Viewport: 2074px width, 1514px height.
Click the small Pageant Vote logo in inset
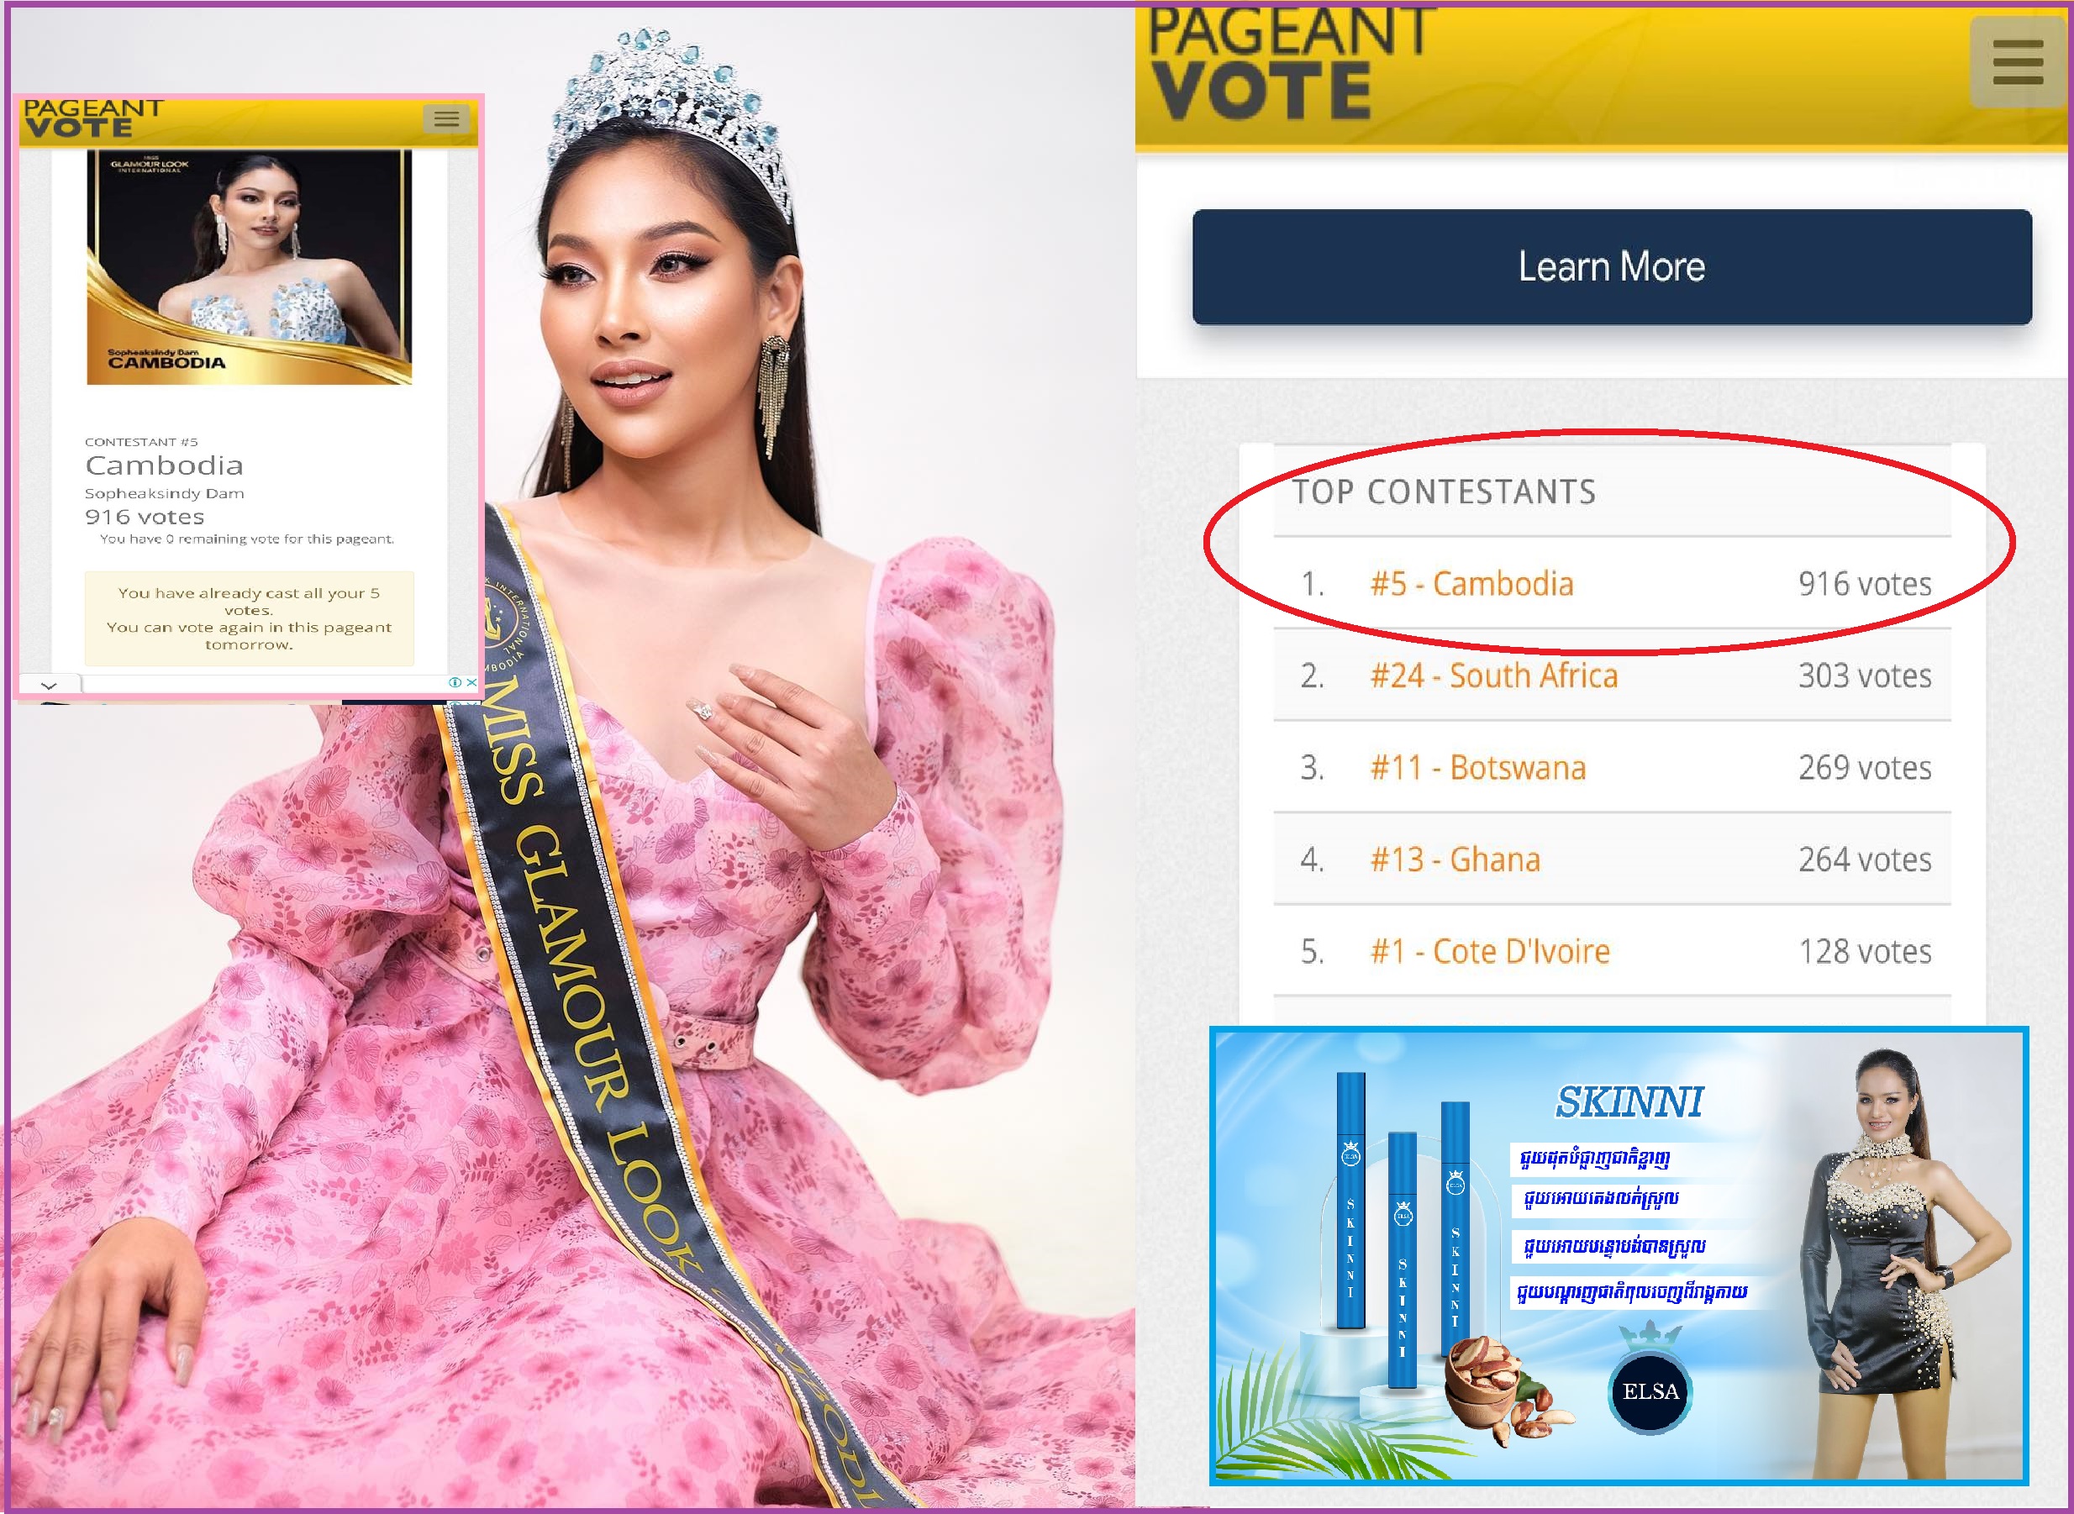click(92, 118)
